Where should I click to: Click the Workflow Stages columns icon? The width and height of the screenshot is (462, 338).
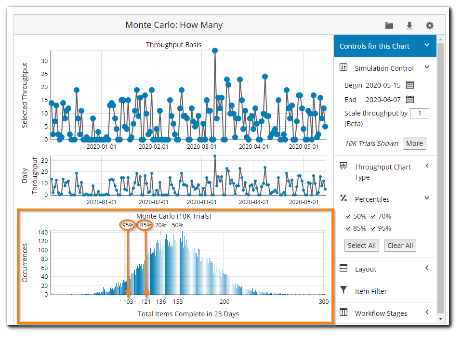(343, 312)
